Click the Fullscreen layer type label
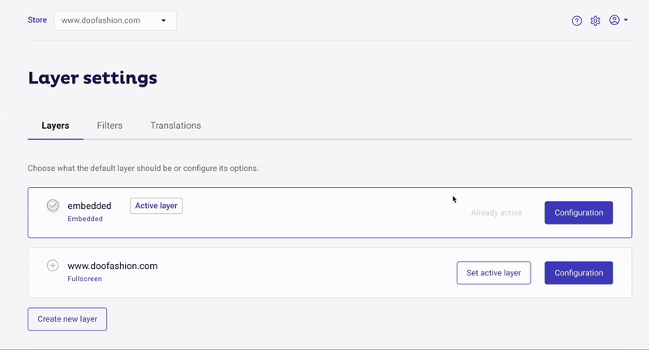 [85, 279]
